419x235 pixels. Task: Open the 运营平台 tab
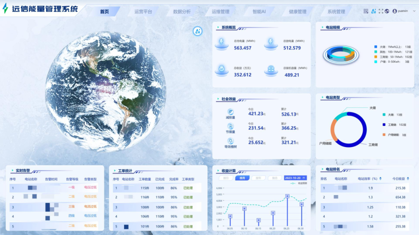point(143,12)
